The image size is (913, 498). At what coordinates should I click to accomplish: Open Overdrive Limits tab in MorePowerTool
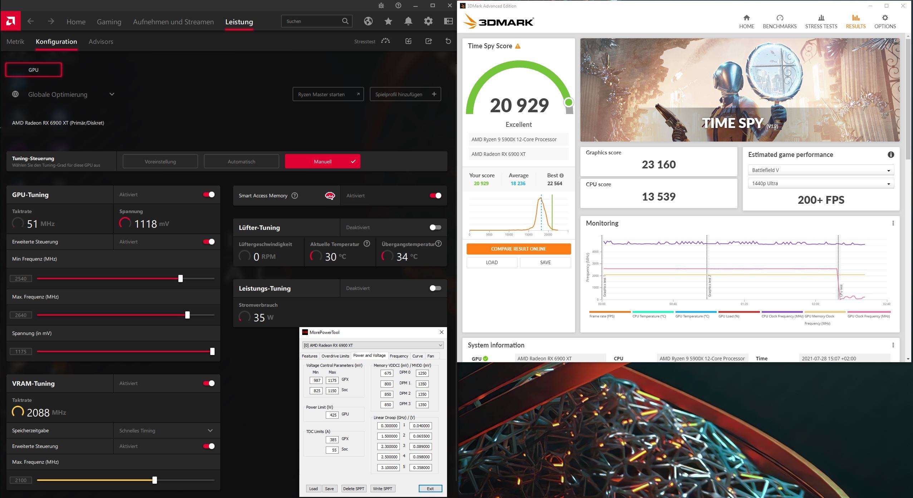click(x=335, y=356)
